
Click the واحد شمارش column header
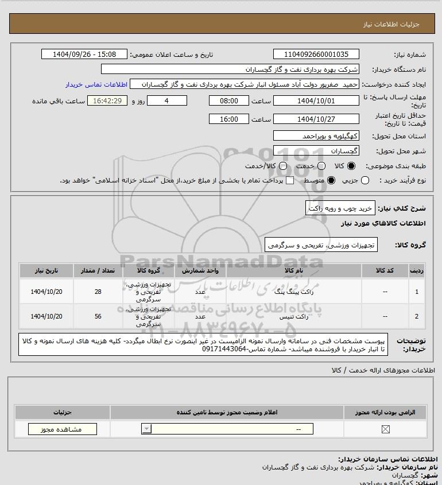coord(200,270)
